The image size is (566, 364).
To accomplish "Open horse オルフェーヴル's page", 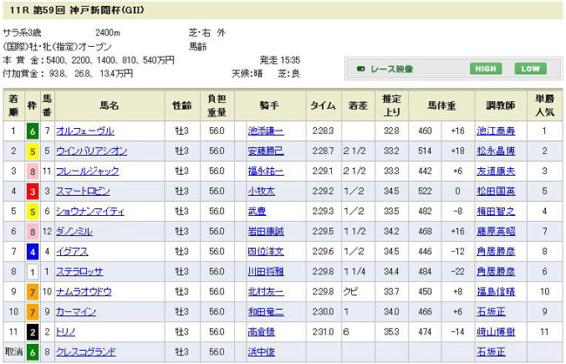I will pyautogui.click(x=84, y=131).
